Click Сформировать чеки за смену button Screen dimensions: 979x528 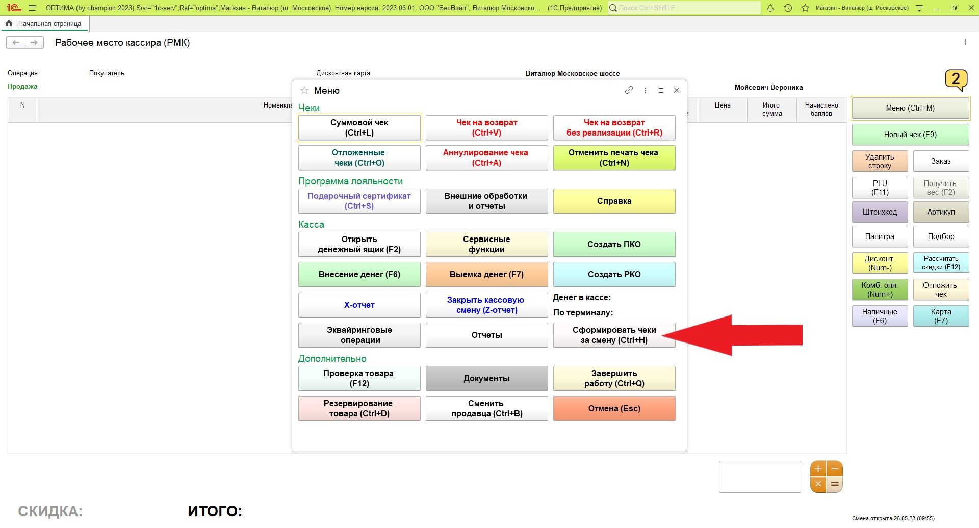pos(614,335)
